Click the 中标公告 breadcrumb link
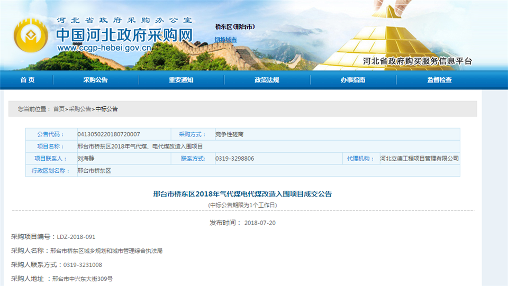Viewport: 508px width, 286px height. pyautogui.click(x=106, y=109)
